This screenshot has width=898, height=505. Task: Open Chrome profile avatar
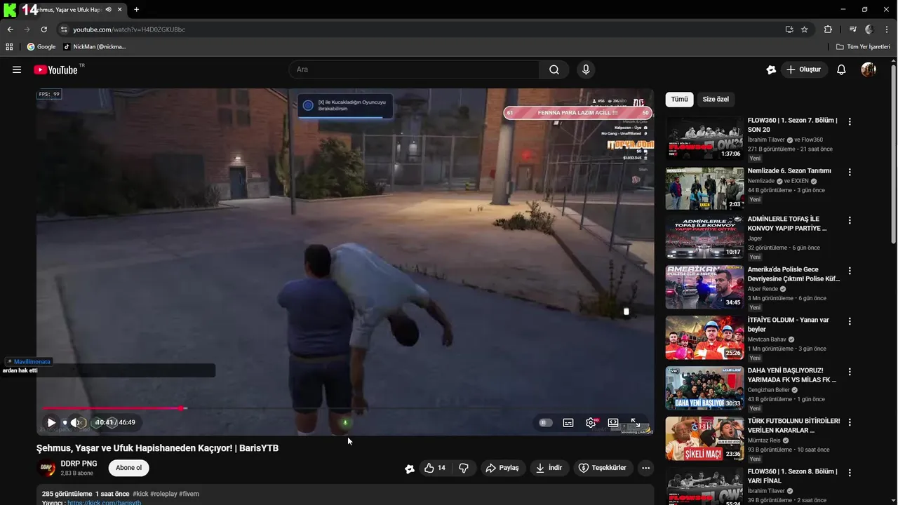click(x=869, y=29)
